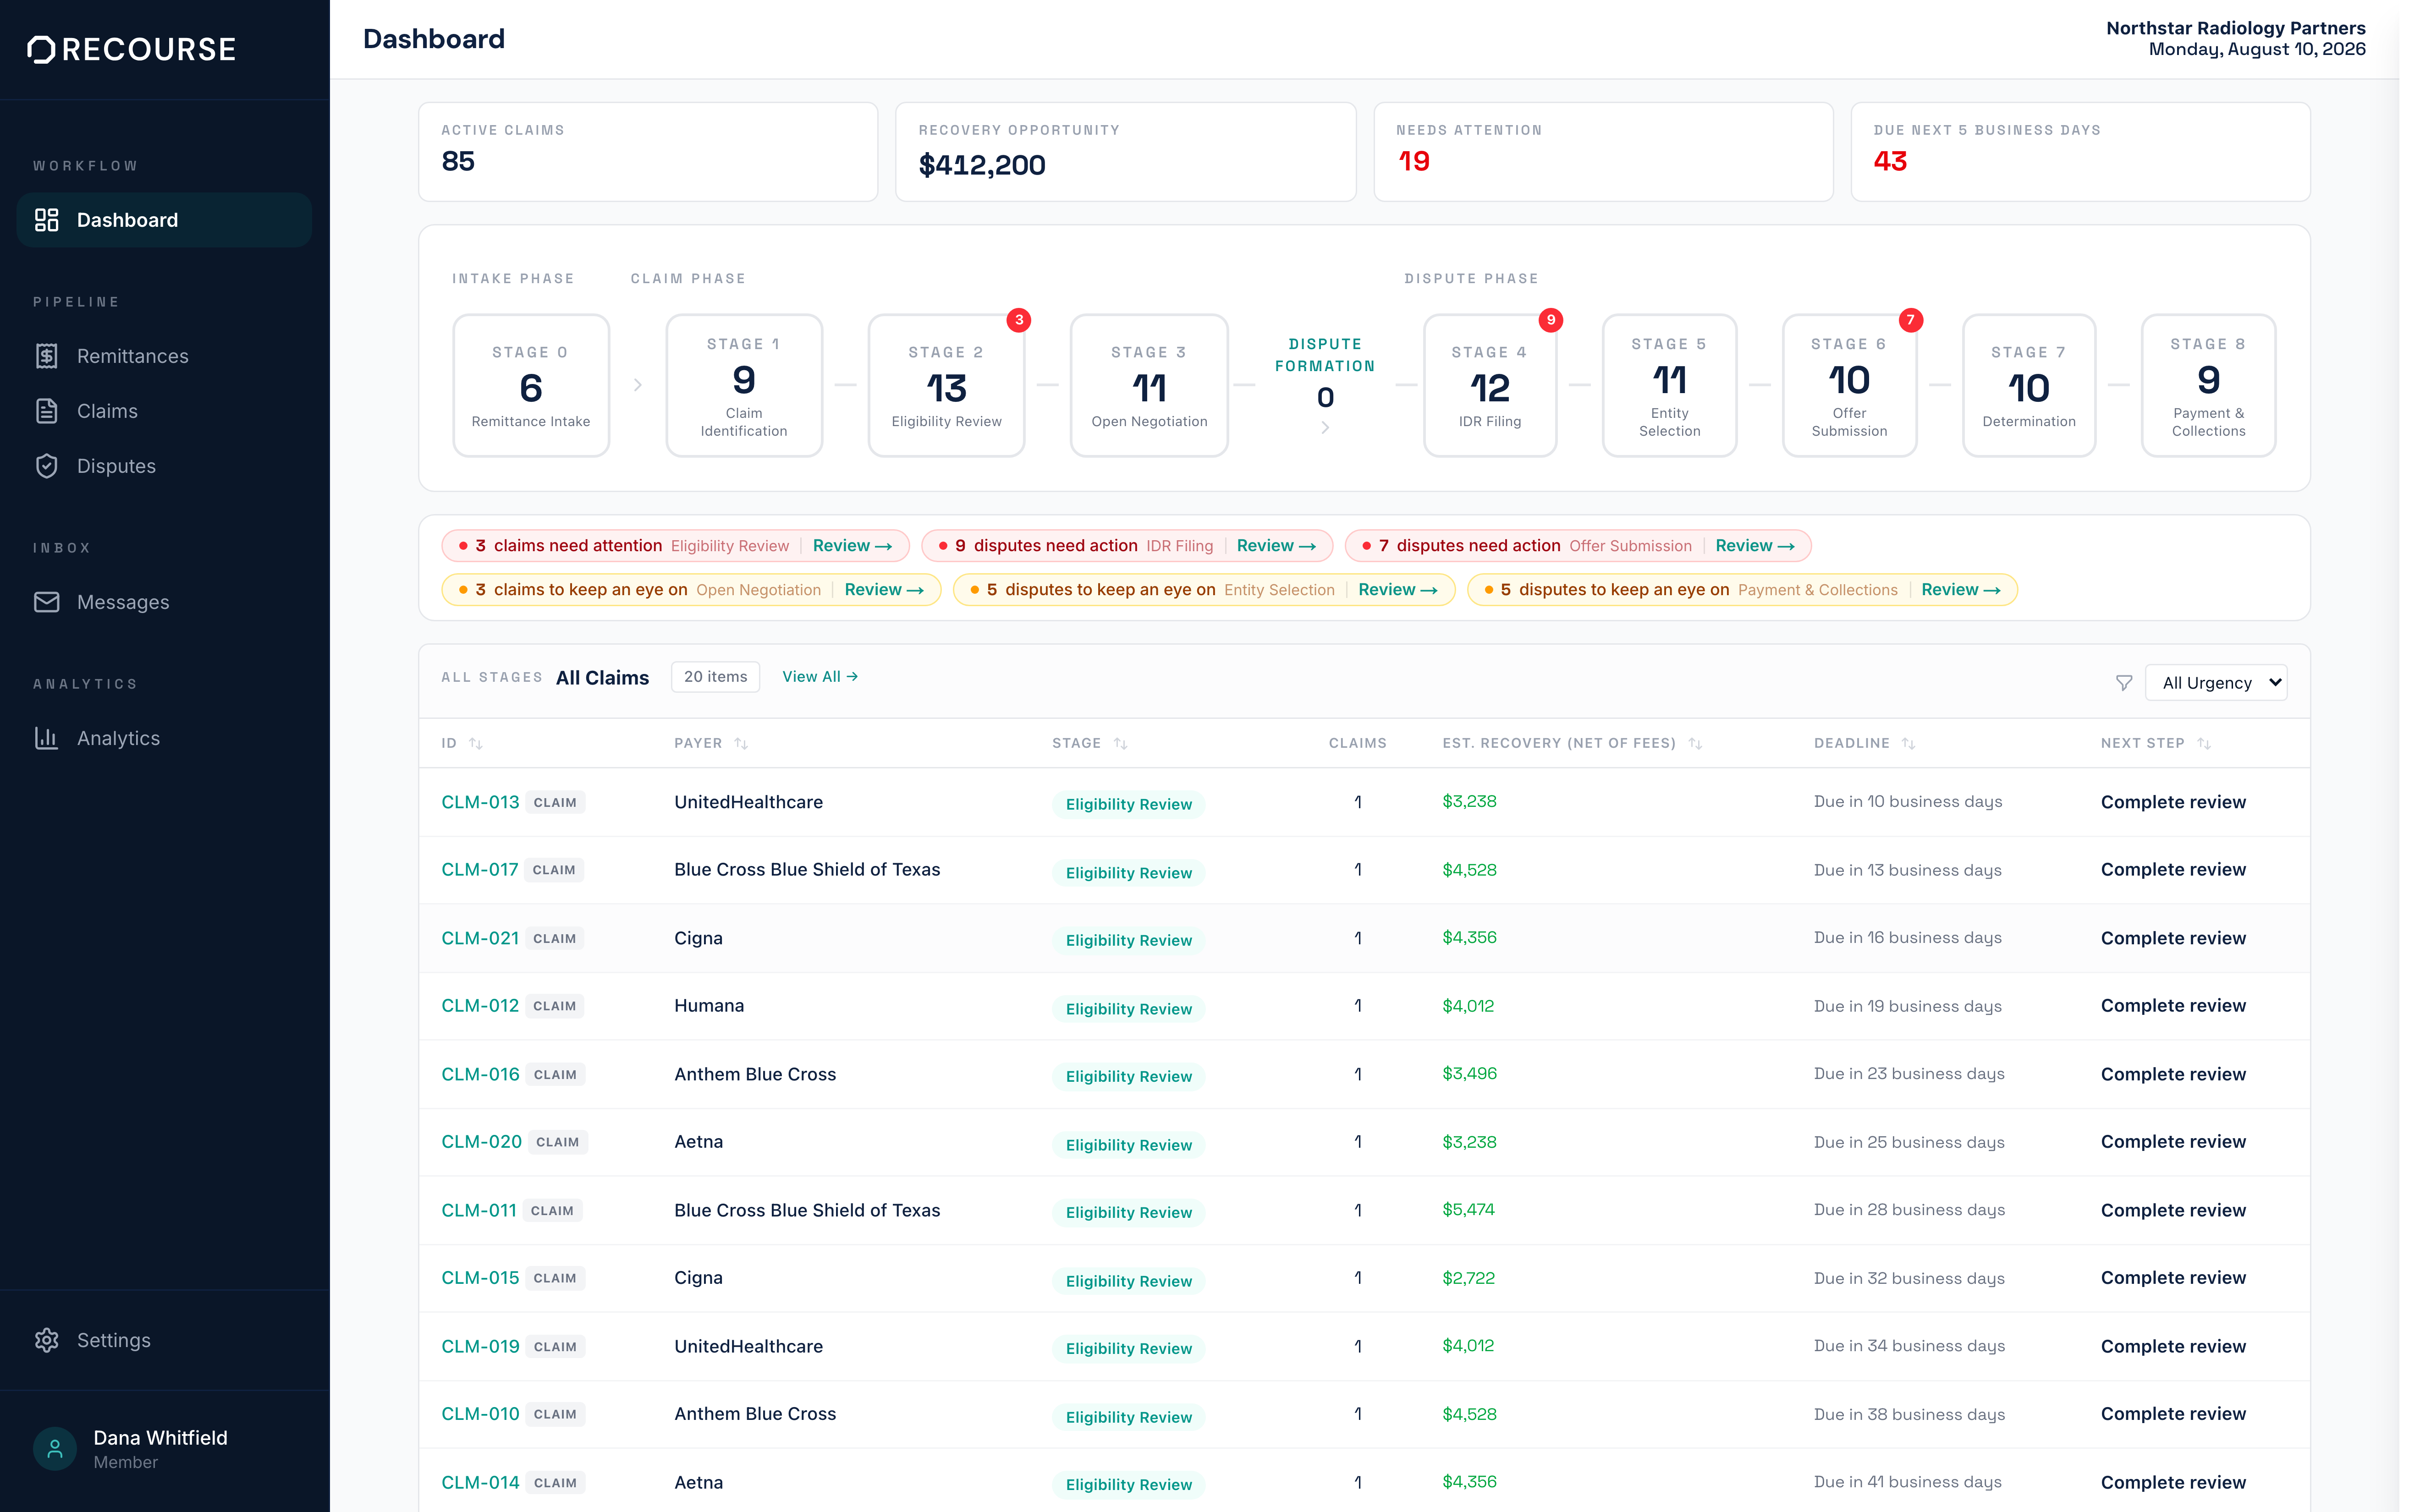Image resolution: width=2420 pixels, height=1512 pixels.
Task: Open claim CLM-012
Action: [480, 1006]
